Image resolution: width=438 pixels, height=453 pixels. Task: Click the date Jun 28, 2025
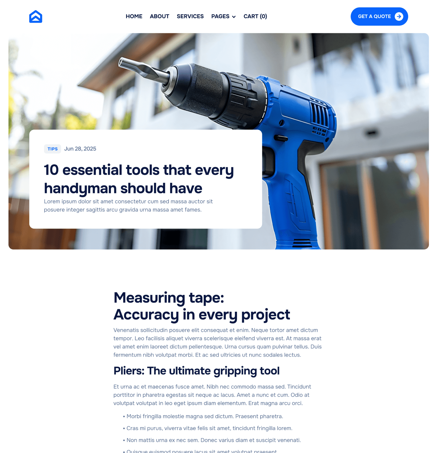point(80,149)
